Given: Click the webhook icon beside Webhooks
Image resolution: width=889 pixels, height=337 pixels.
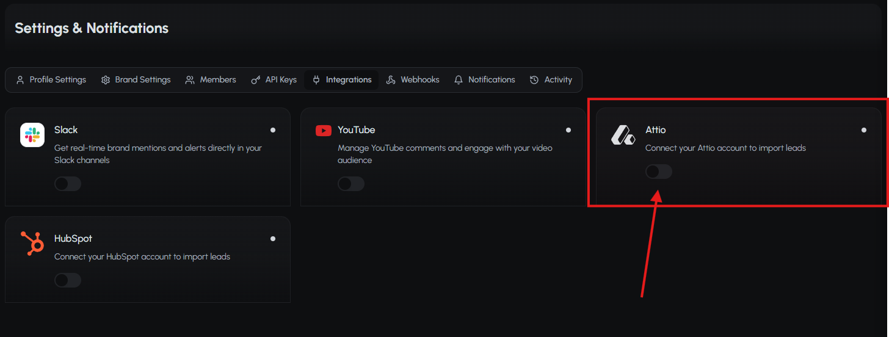Looking at the screenshot, I should pyautogui.click(x=391, y=80).
